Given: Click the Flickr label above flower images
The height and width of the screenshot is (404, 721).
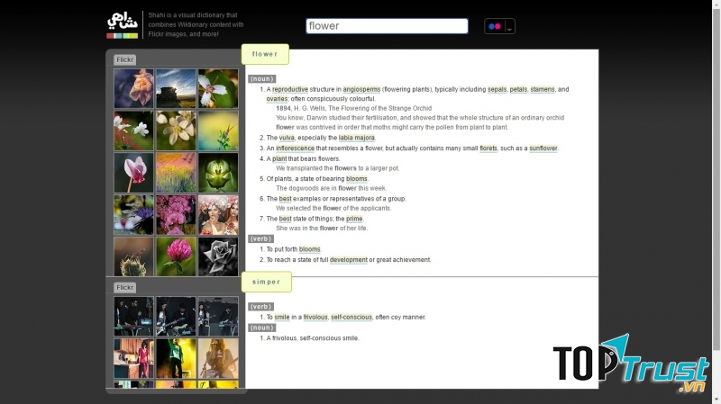Looking at the screenshot, I should coord(124,60).
